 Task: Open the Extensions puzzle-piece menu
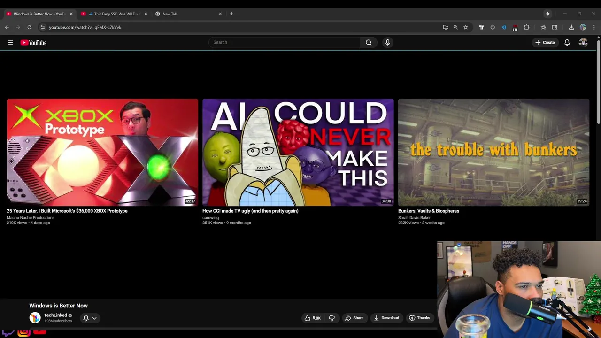(526, 27)
